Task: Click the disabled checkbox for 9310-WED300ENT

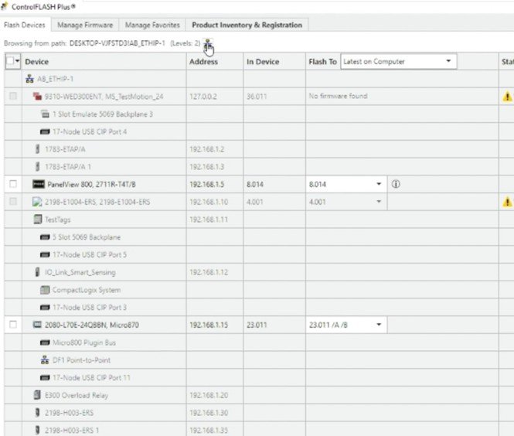Action: pyautogui.click(x=13, y=96)
